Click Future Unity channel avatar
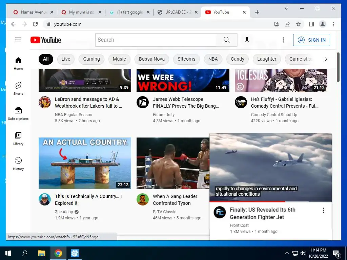This screenshot has width=347, height=260. pyautogui.click(x=143, y=102)
